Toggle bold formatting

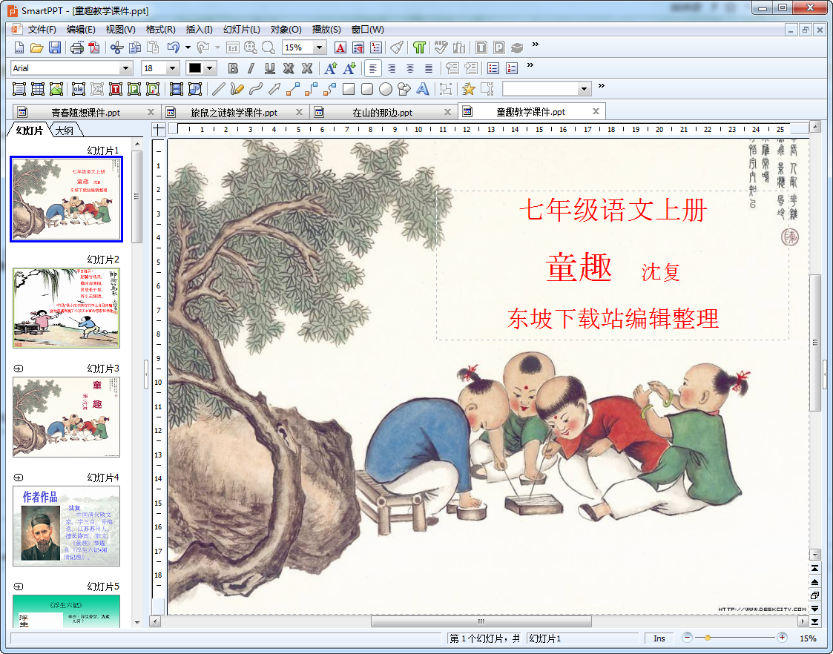click(x=233, y=68)
